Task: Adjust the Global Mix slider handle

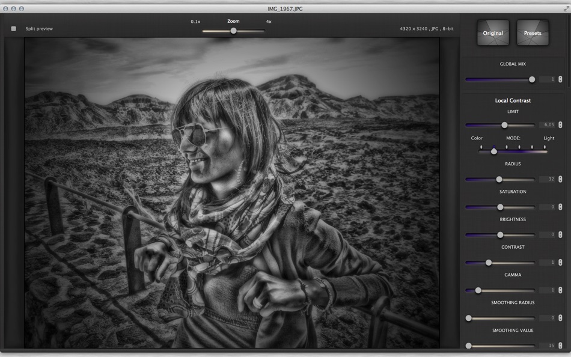Action: (x=533, y=78)
